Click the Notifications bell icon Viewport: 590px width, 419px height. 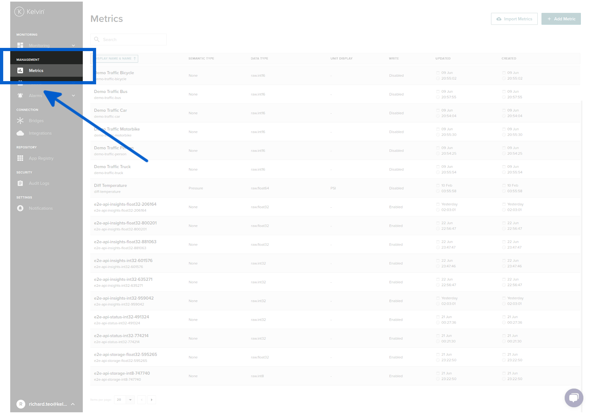click(x=20, y=208)
